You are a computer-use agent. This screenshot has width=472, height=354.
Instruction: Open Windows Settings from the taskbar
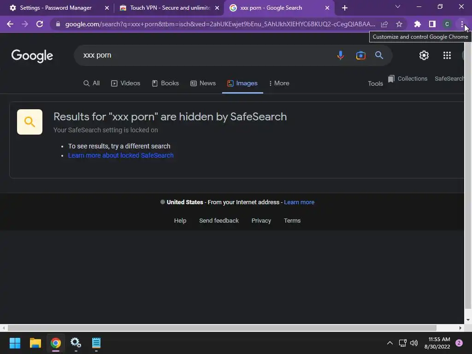(76, 343)
